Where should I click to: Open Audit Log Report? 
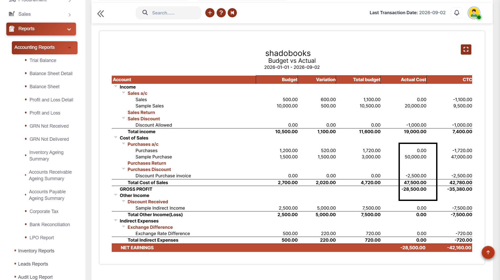coord(35,277)
